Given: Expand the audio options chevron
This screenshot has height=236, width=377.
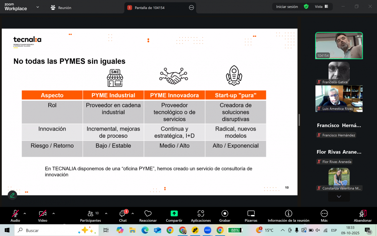Looking at the screenshot, I should pos(25,214).
